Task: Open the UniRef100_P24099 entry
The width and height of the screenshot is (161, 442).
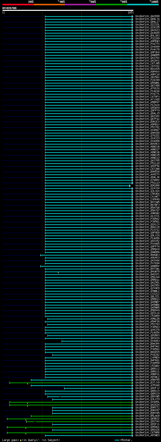Action: tap(147, 80)
